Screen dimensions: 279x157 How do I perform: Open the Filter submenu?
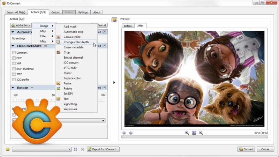click(x=44, y=36)
